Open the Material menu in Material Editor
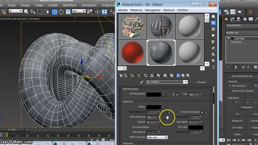Viewport: 258px width, 145px height. pyautogui.click(x=136, y=10)
